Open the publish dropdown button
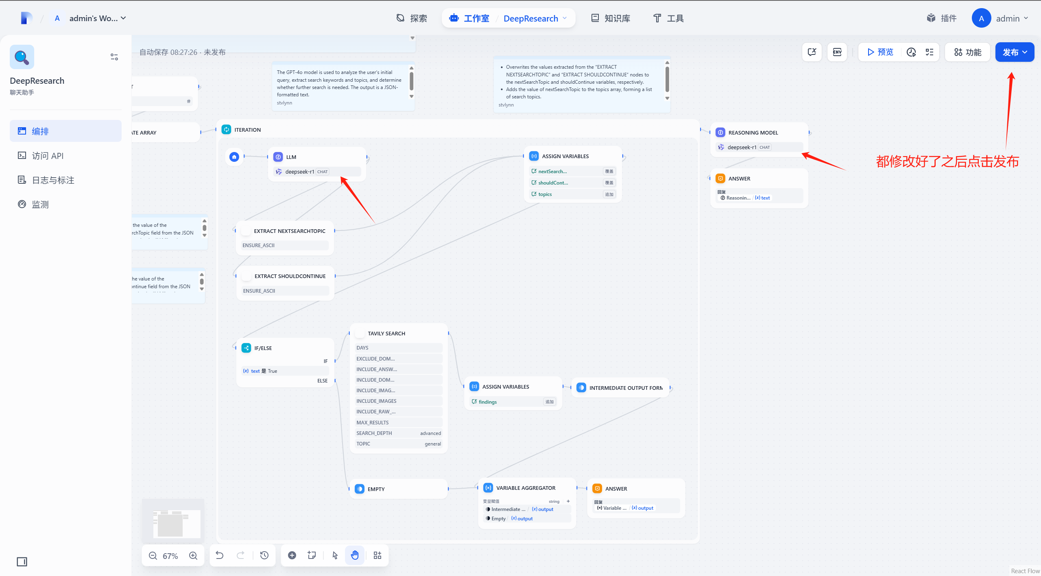 point(1015,52)
